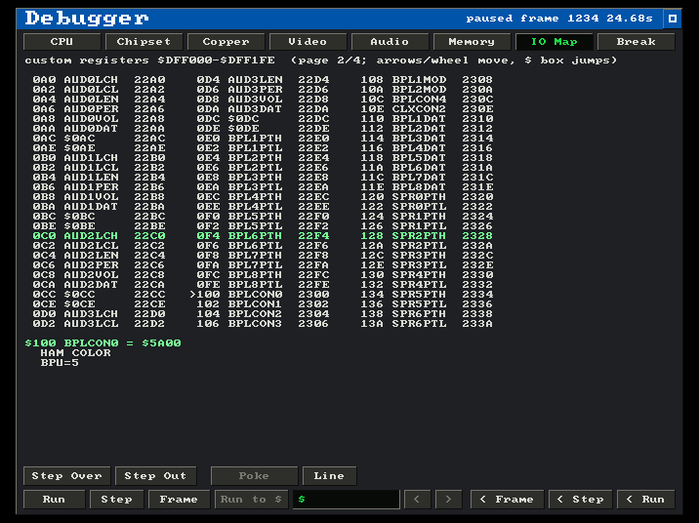Viewport: 699px width, 523px height.
Task: Click the Step Over button
Action: 66,476
